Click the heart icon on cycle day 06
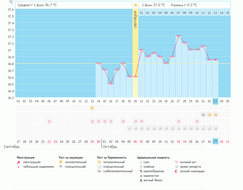Viewport: 243px width, 190px height. click(x=49, y=122)
